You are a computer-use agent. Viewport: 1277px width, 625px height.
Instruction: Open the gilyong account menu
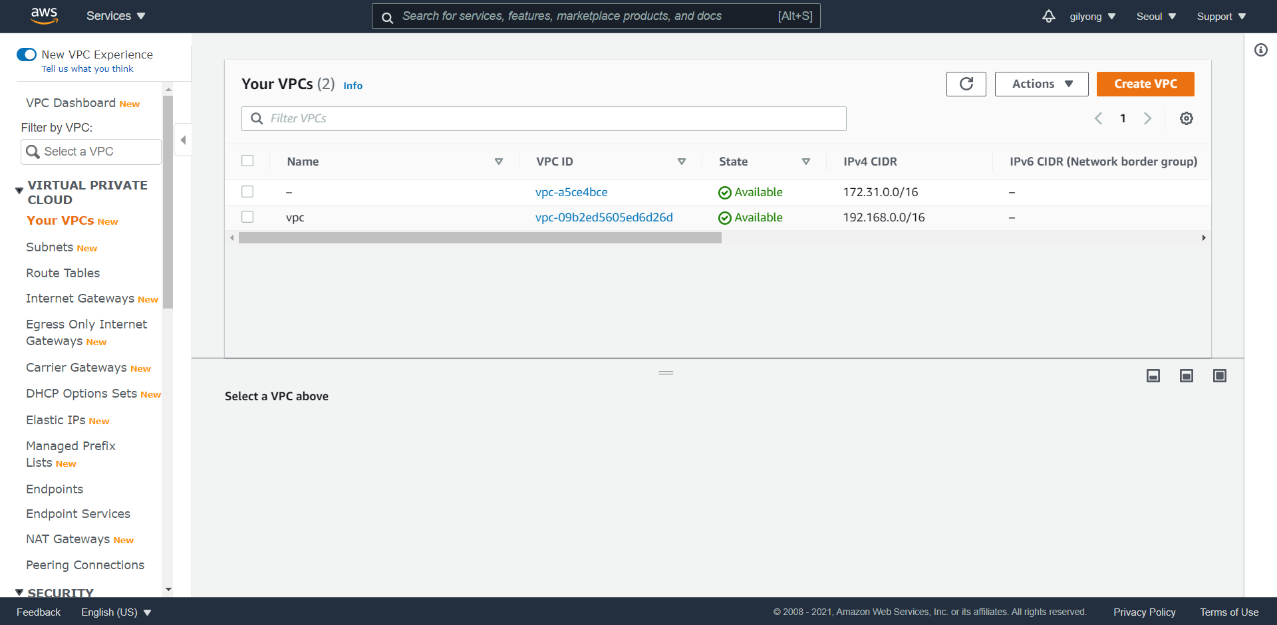tap(1093, 17)
